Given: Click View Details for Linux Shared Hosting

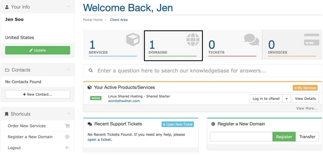Looking at the screenshot, I should tap(305, 99).
